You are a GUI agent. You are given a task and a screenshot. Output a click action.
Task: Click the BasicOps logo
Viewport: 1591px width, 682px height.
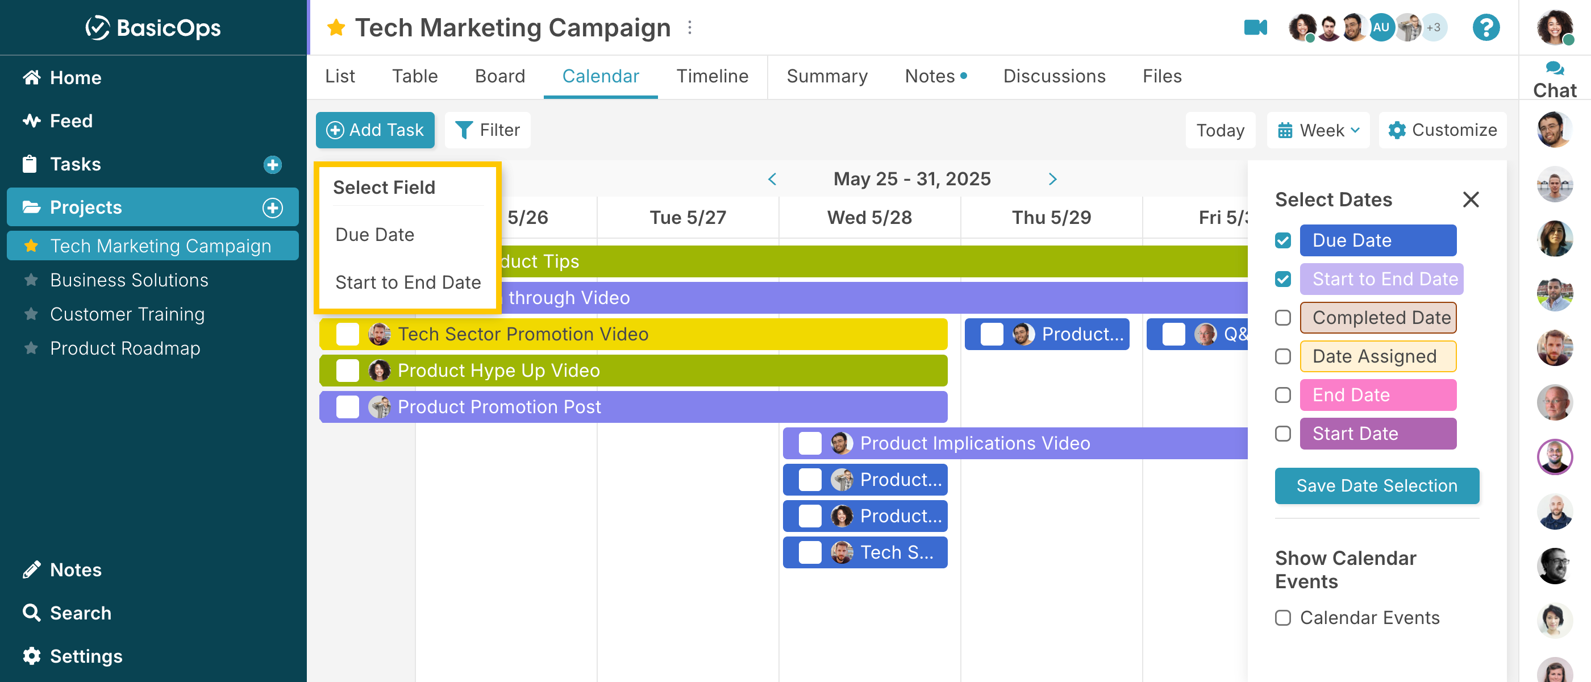pos(152,27)
